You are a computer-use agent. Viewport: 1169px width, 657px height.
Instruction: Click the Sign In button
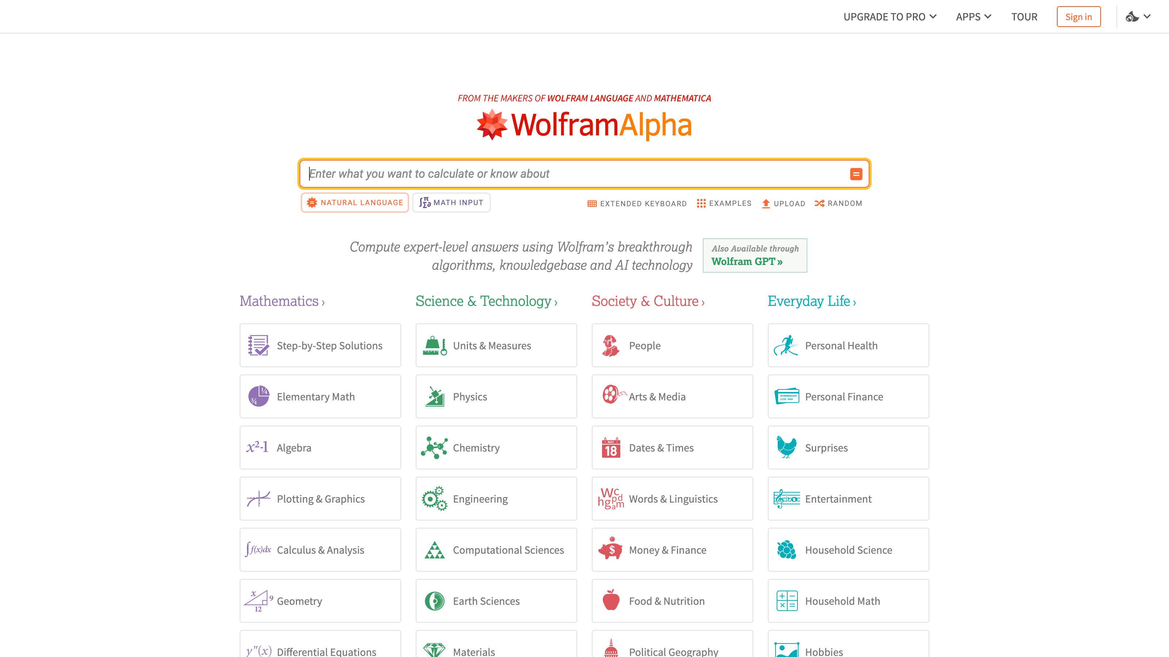1078,16
